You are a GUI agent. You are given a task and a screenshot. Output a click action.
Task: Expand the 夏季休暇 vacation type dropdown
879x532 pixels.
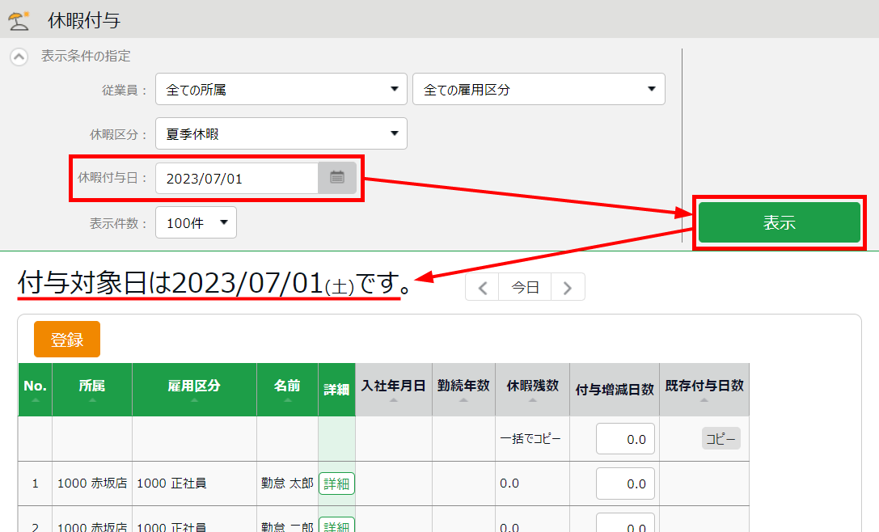click(281, 134)
